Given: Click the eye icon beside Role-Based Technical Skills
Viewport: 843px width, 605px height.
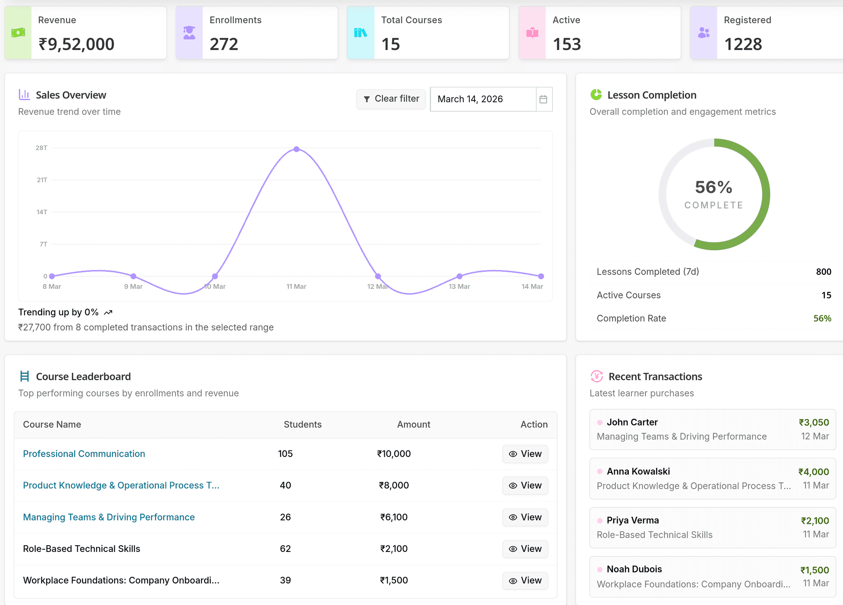Looking at the screenshot, I should point(512,549).
